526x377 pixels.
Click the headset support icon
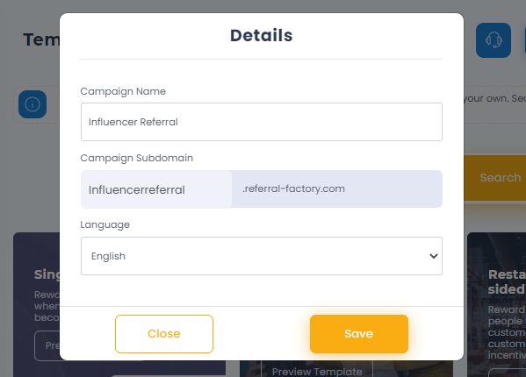tap(494, 40)
